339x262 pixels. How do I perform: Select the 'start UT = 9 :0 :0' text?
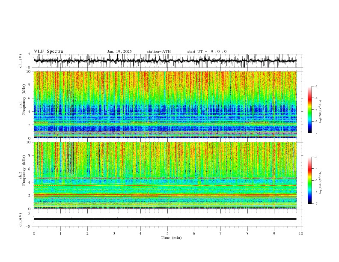tap(207, 51)
